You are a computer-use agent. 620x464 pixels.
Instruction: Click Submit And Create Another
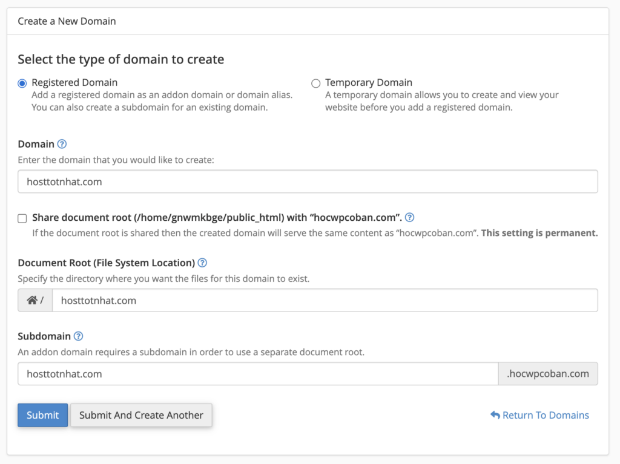141,415
